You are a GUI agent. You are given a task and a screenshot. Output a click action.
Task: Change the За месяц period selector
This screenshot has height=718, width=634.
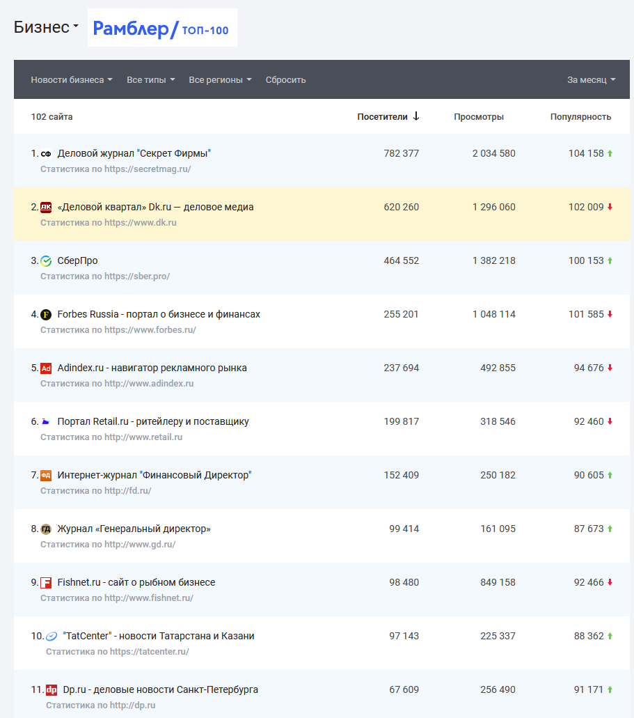[591, 80]
